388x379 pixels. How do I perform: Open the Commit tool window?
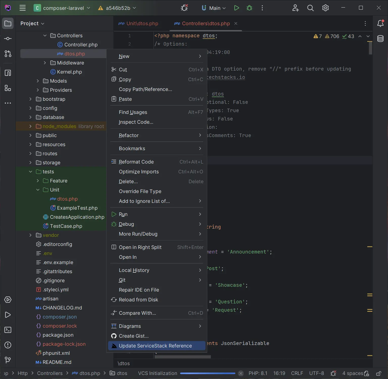(x=8, y=39)
